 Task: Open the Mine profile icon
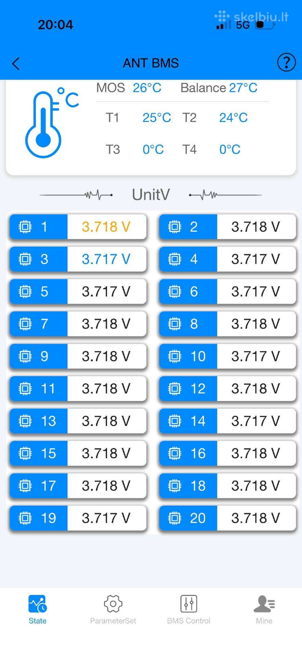[x=264, y=604]
